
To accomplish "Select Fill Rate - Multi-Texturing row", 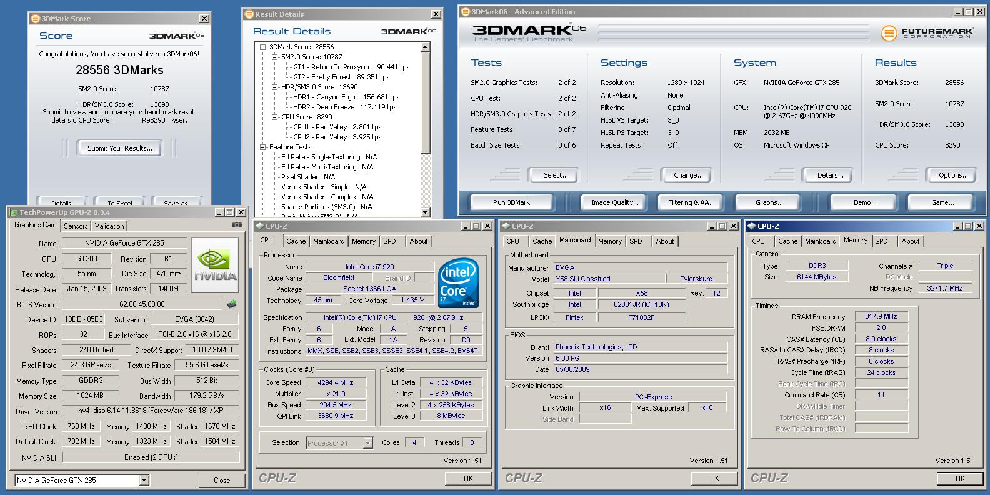I will pos(327,167).
